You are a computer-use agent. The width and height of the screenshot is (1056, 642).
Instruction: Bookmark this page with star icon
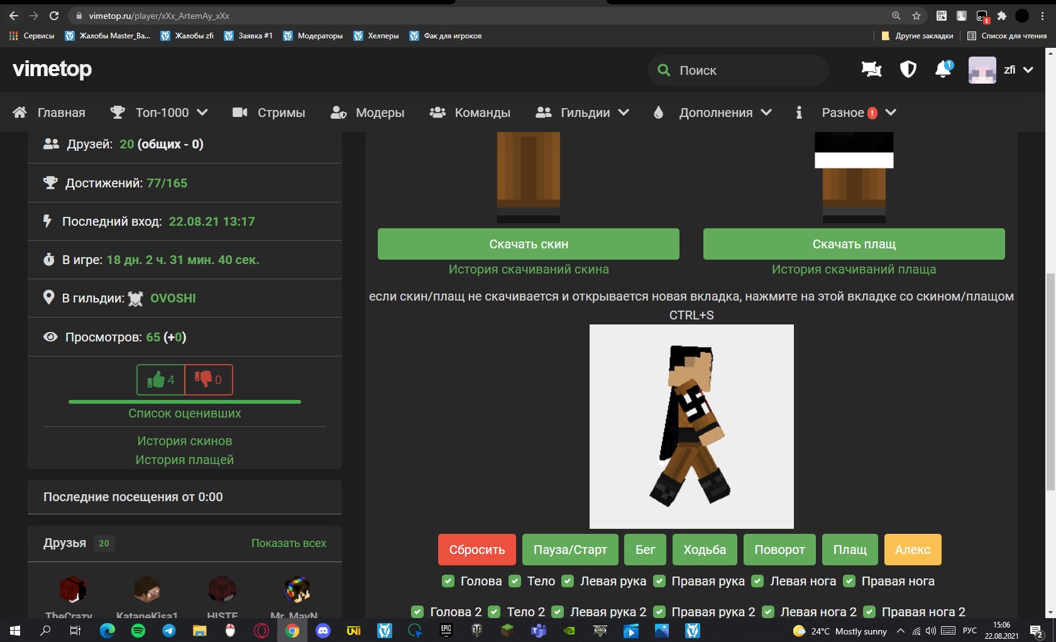(916, 16)
